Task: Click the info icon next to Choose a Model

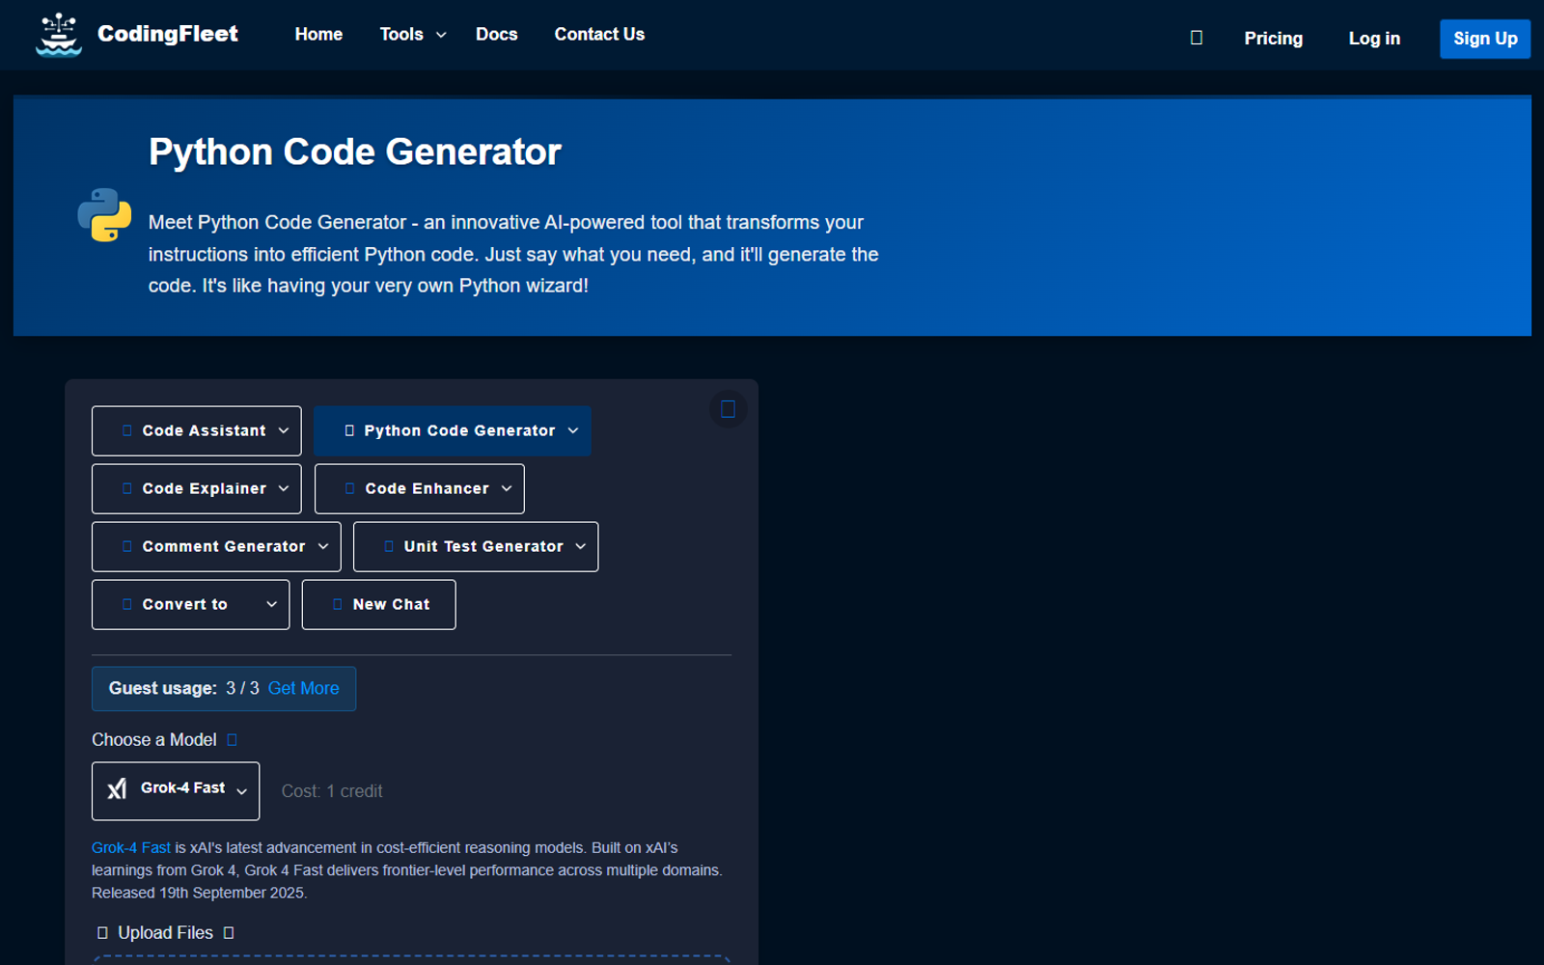Action: tap(232, 740)
